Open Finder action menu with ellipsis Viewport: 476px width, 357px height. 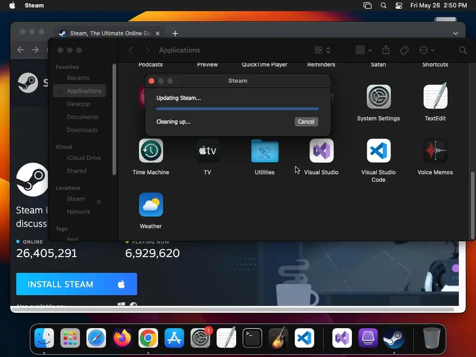pos(427,50)
